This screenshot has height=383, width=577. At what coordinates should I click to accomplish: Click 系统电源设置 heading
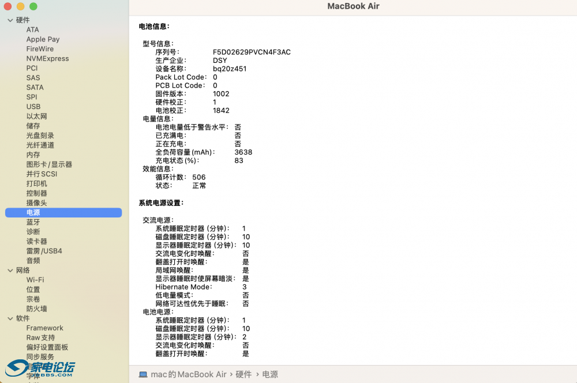pyautogui.click(x=161, y=203)
